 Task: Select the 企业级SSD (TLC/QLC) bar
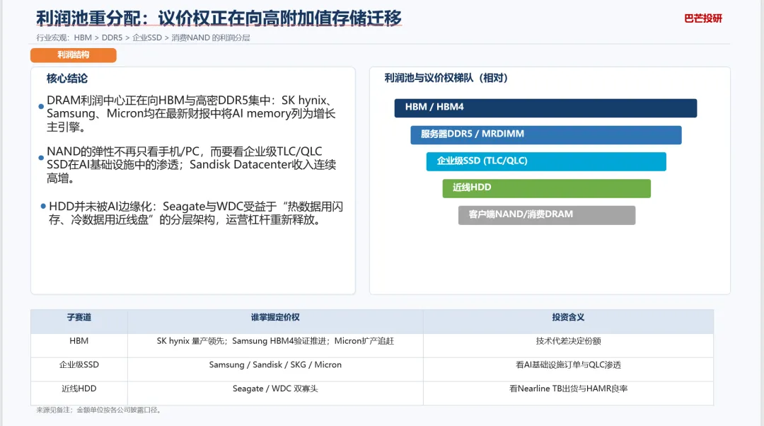coord(545,161)
